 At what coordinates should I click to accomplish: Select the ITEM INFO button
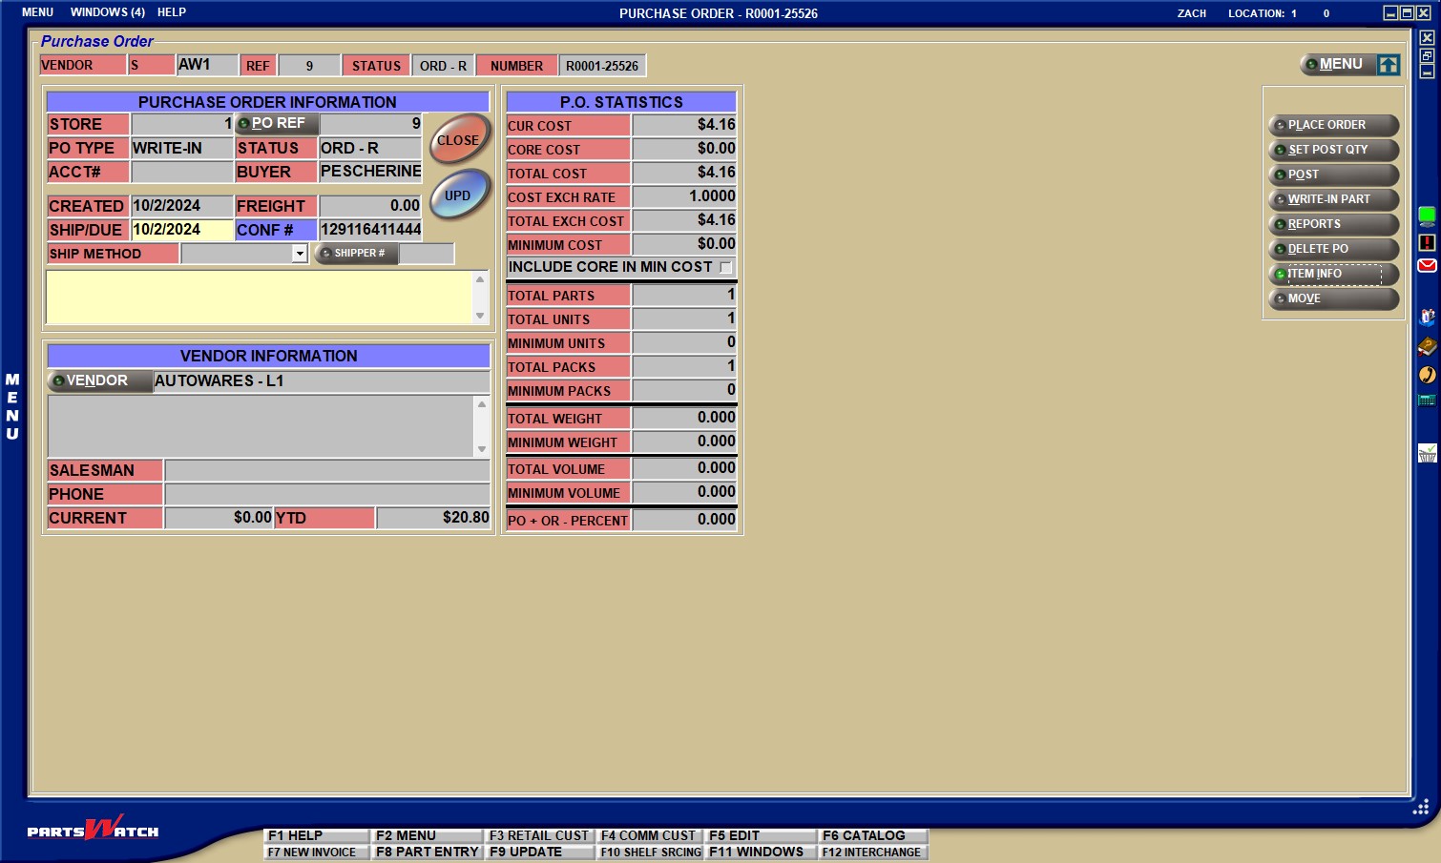[x=1332, y=274]
